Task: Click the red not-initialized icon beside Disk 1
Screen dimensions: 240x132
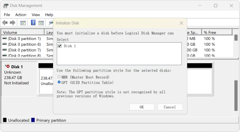Action: click(x=7, y=66)
